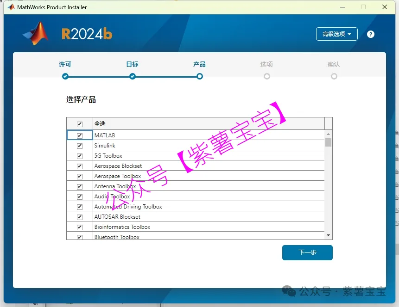399x307 pixels.
Task: Go to the 目标 step tab
Action: click(133, 64)
